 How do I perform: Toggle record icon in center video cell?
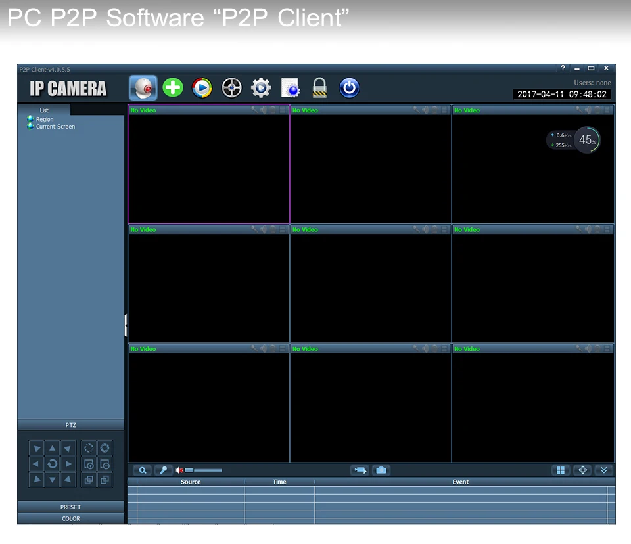(x=444, y=229)
